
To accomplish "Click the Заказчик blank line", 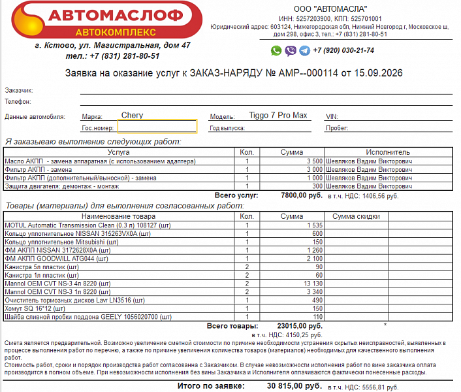I will [x=266, y=91].
